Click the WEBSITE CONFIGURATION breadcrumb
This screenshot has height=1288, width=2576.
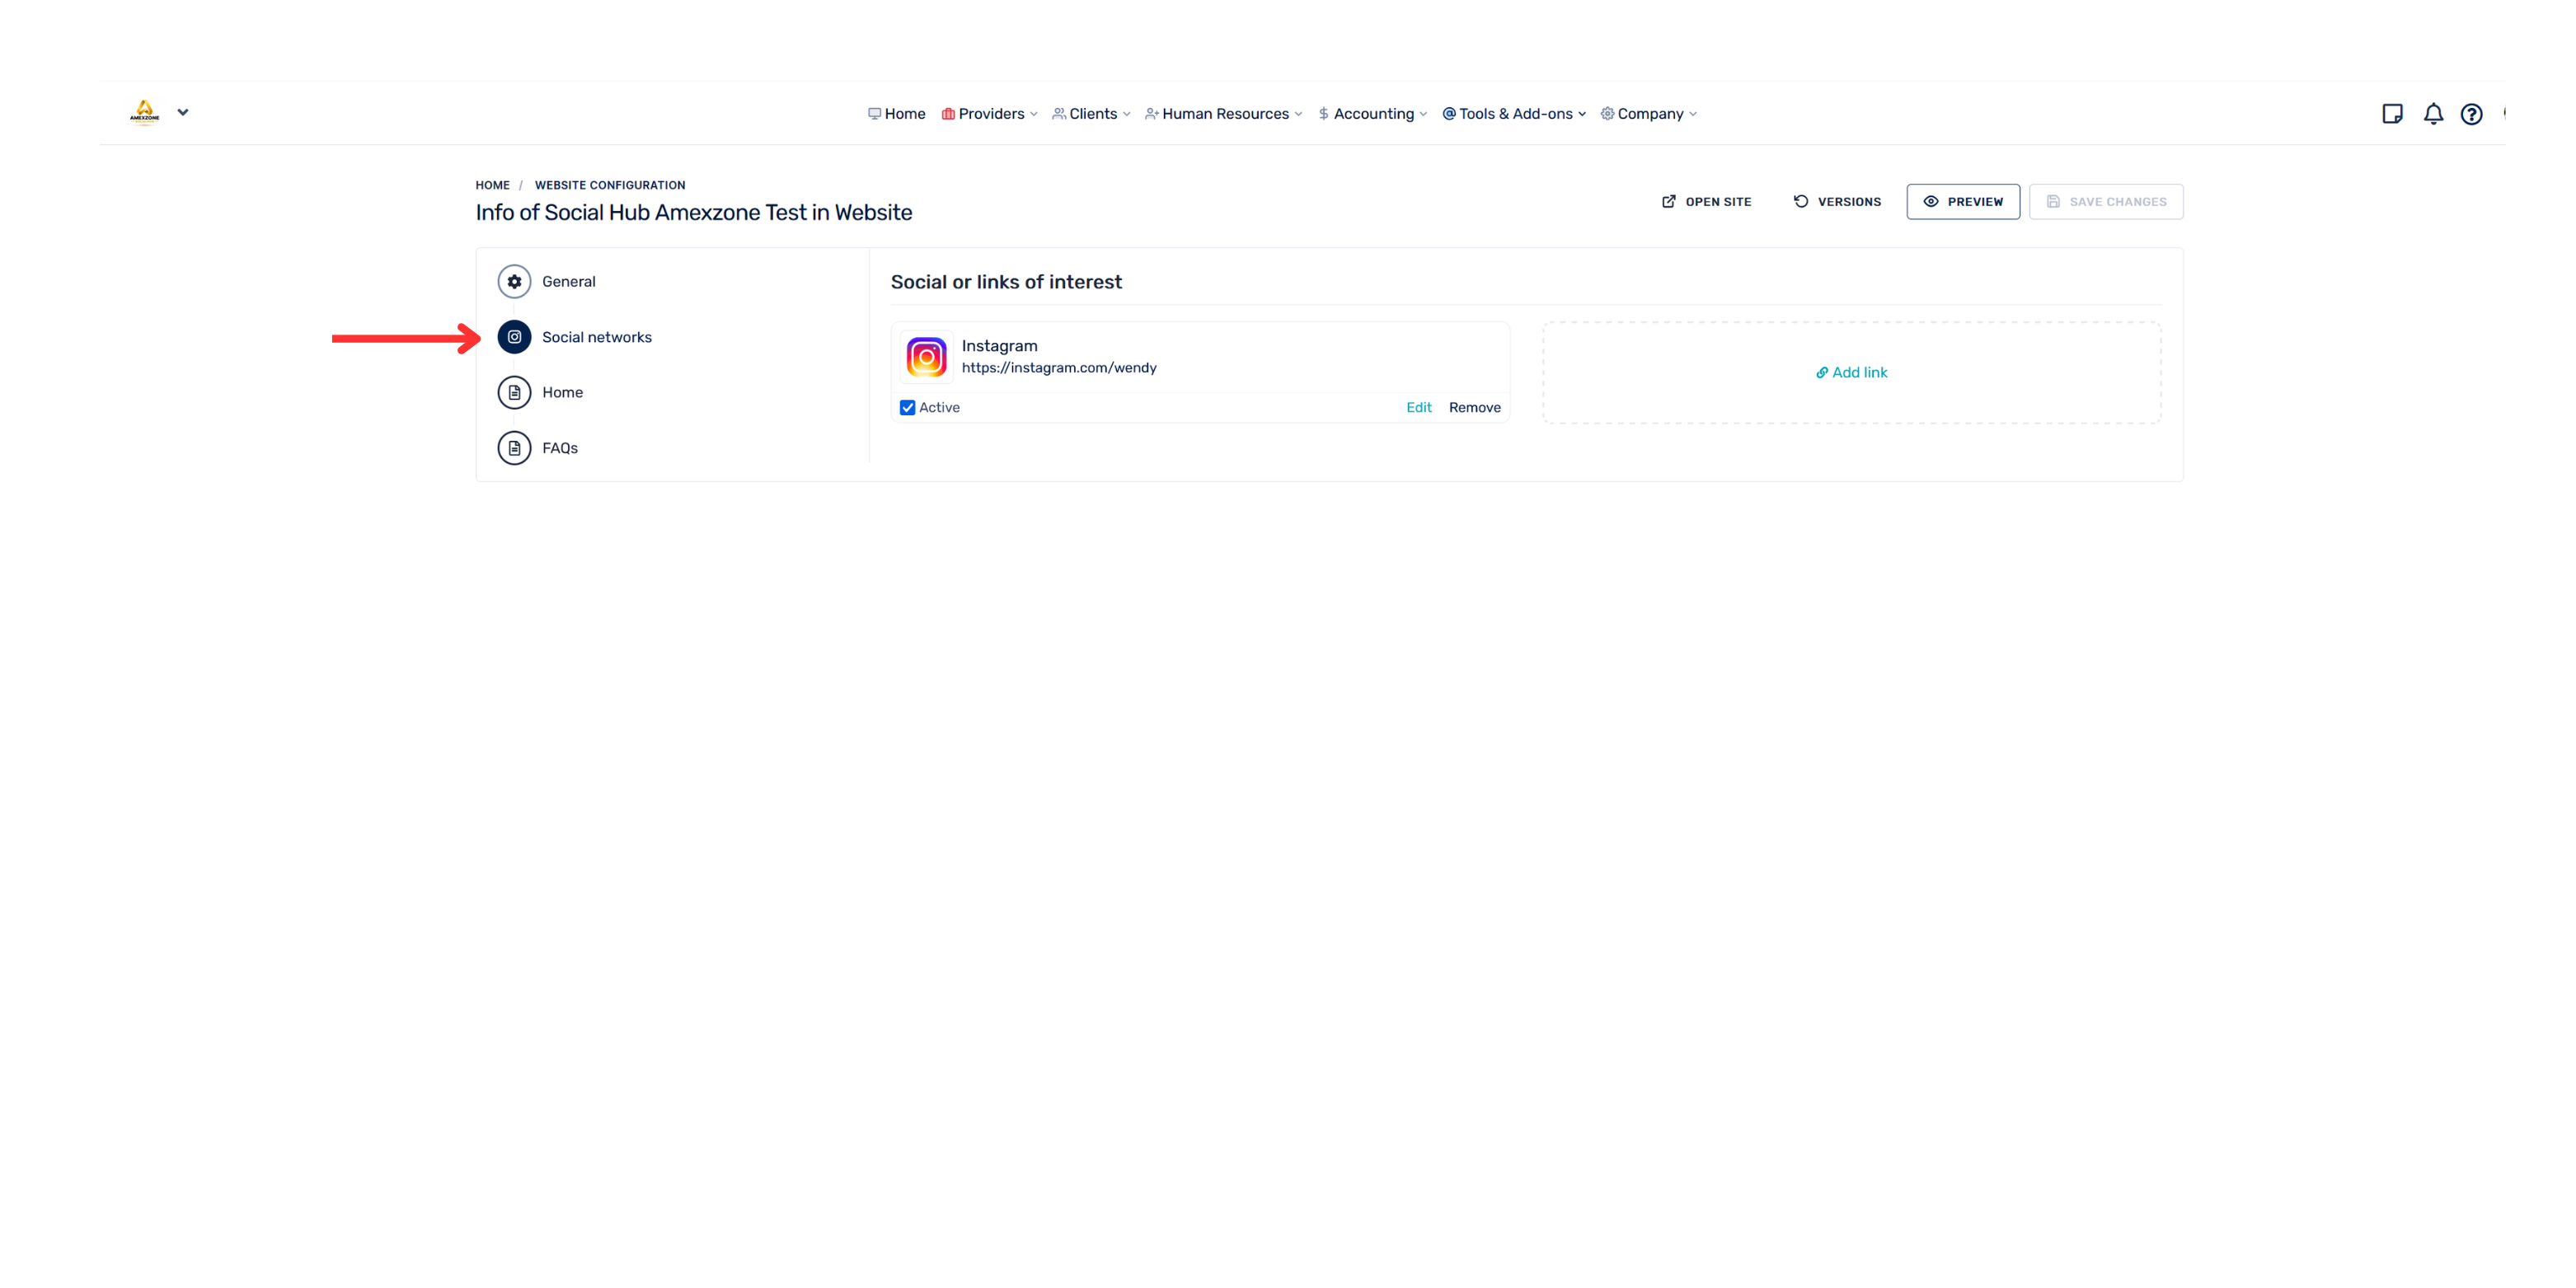pyautogui.click(x=610, y=185)
